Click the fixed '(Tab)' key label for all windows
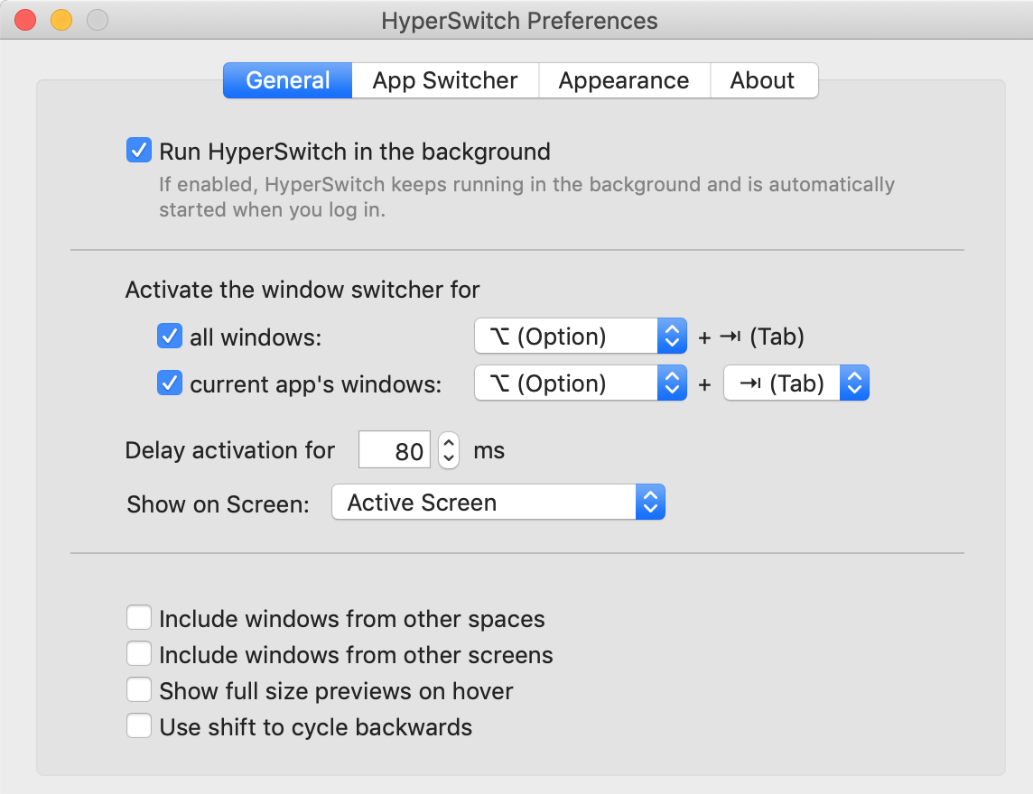The height and width of the screenshot is (794, 1033). click(x=777, y=337)
